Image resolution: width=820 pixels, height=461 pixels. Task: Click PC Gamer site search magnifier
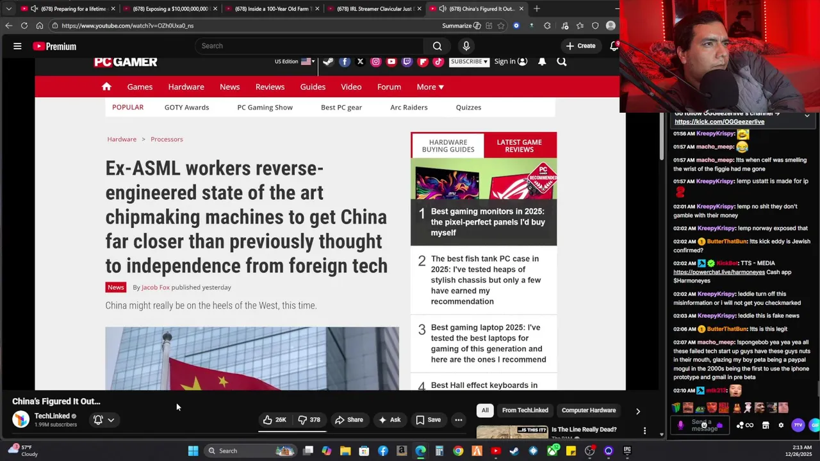pos(561,61)
